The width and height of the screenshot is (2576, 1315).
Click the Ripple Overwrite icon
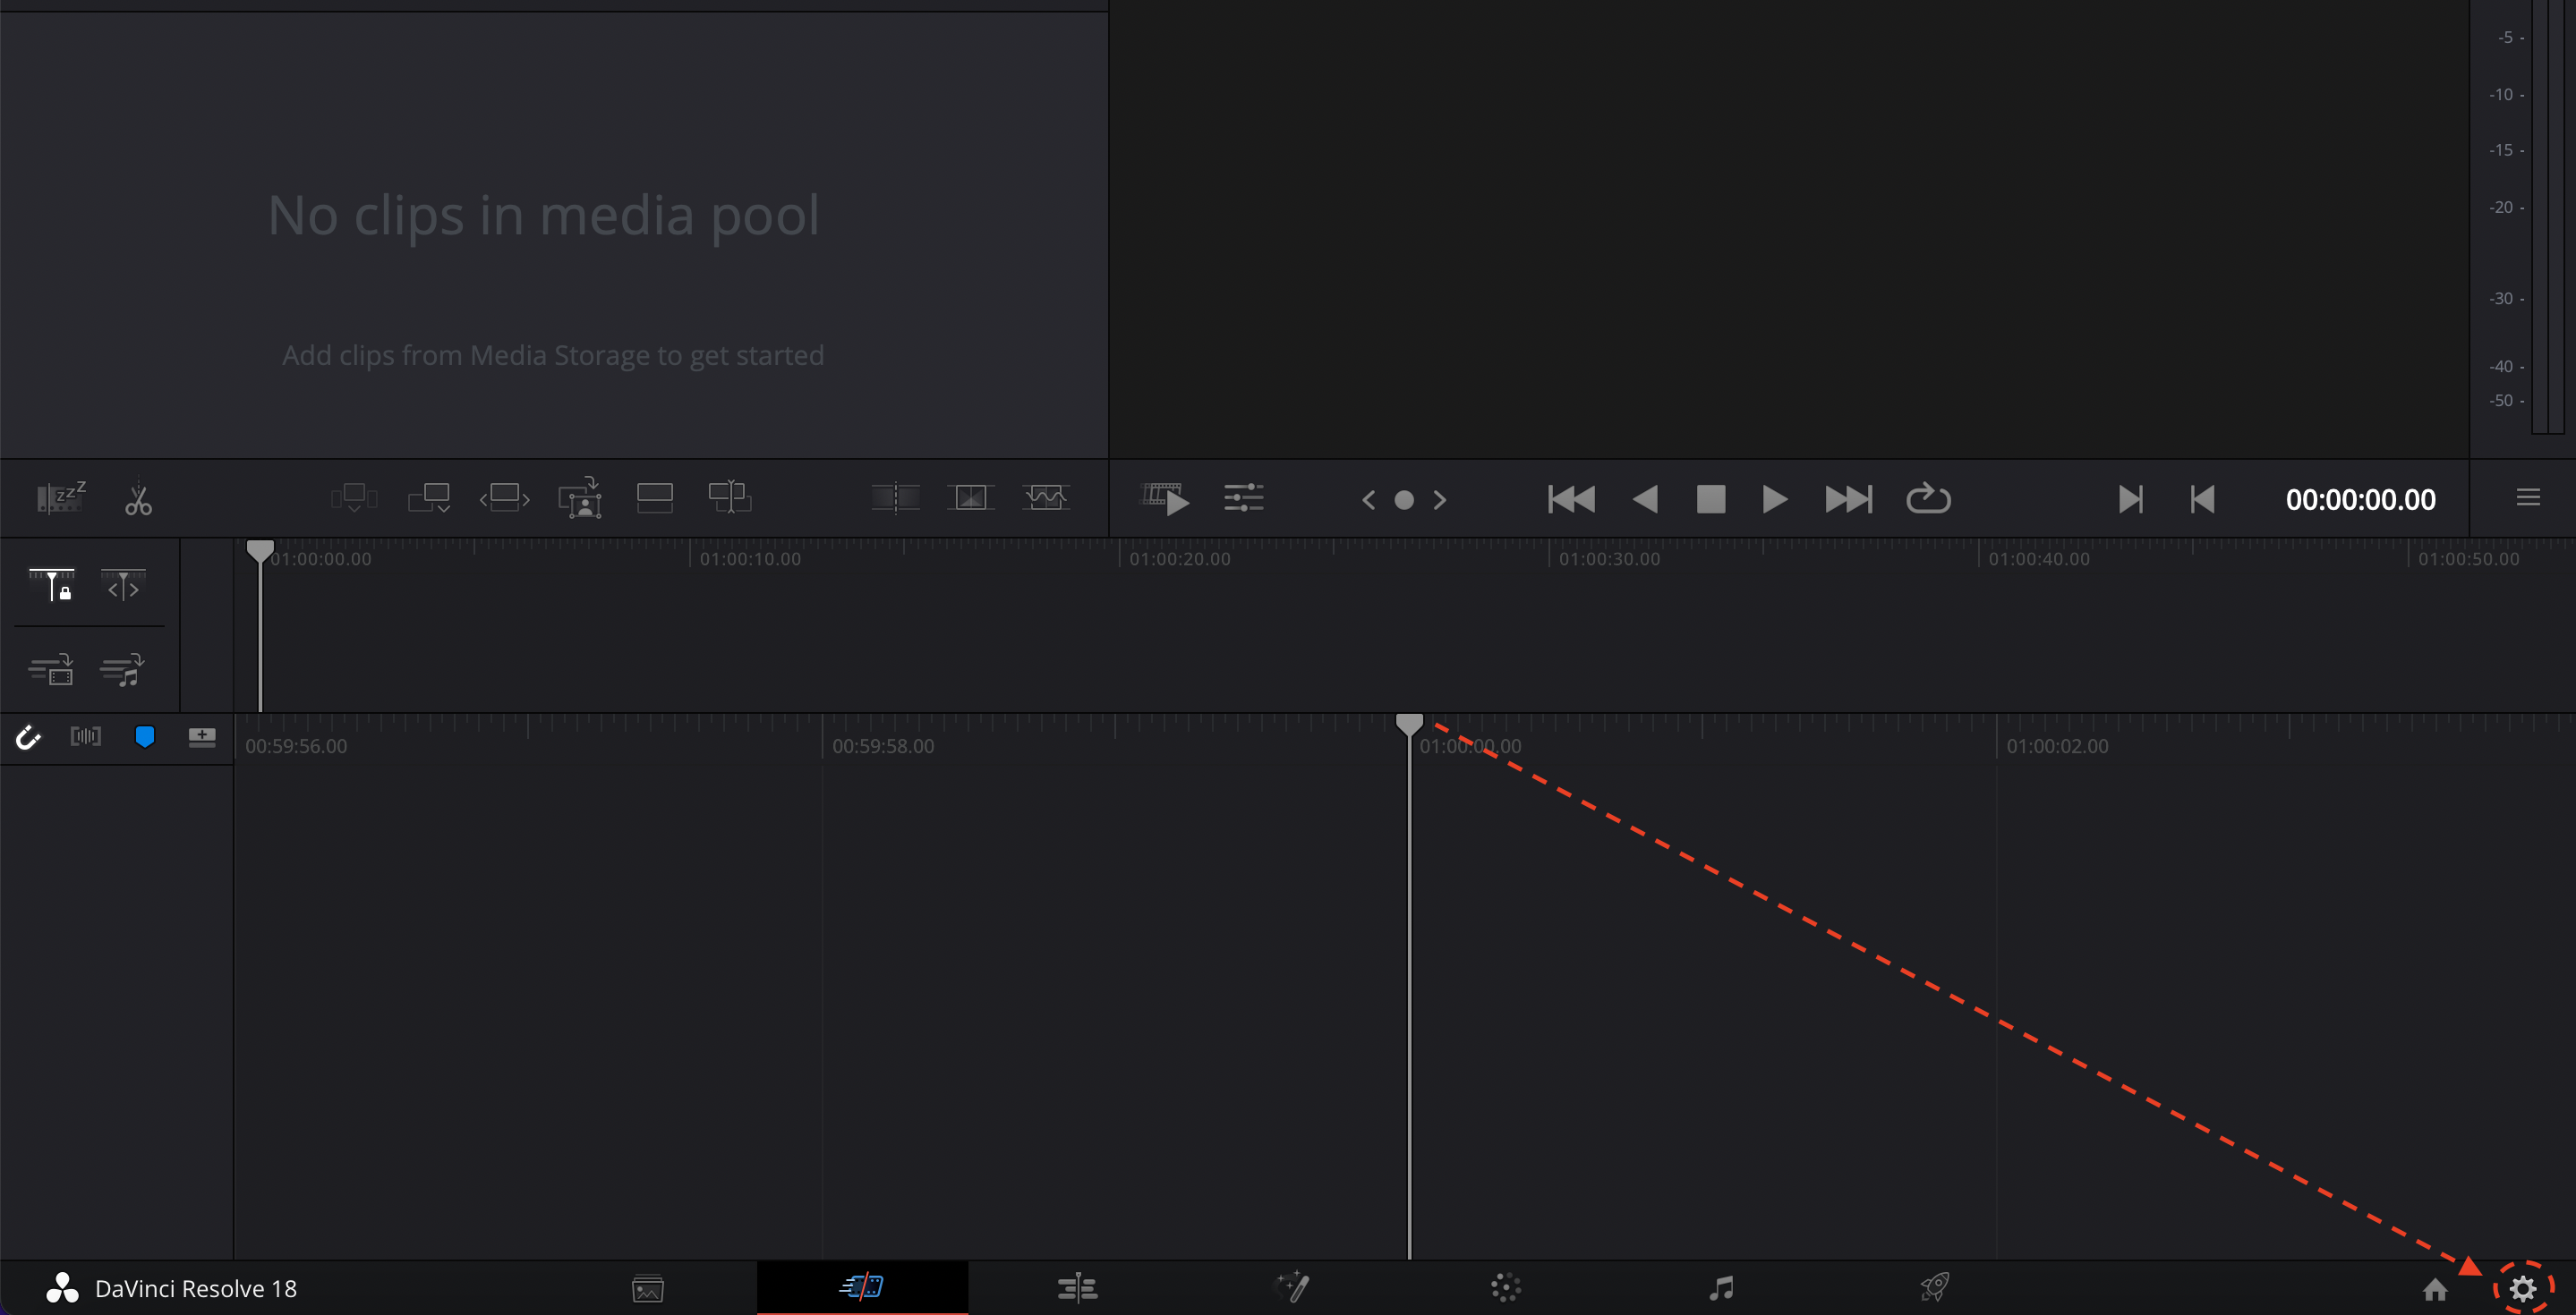504,496
